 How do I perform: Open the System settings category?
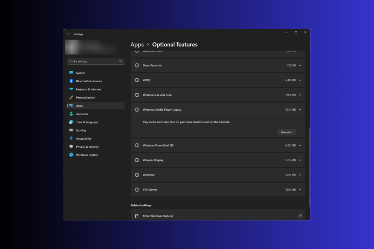[96, 73]
